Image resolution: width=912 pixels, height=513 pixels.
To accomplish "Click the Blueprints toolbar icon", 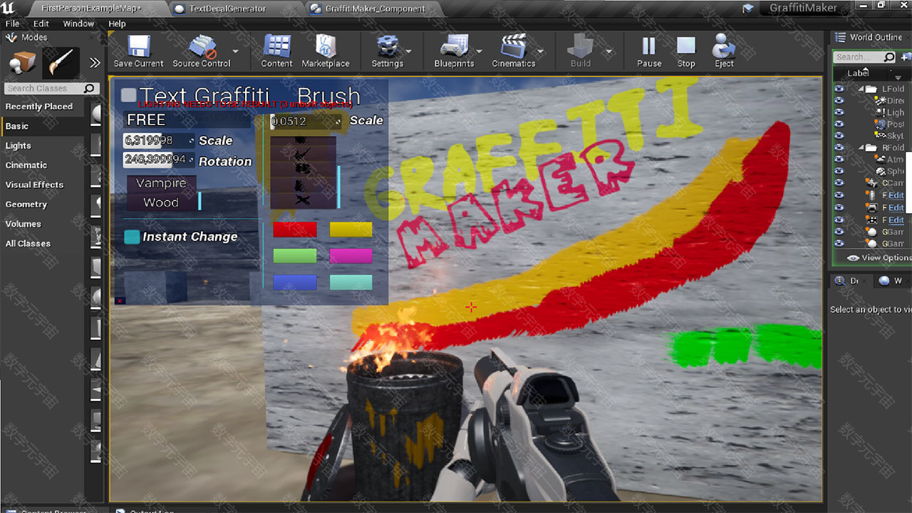I will pyautogui.click(x=454, y=47).
